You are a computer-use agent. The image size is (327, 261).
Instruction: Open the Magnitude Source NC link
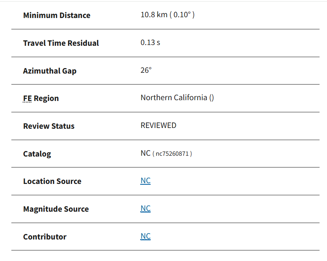pos(145,209)
